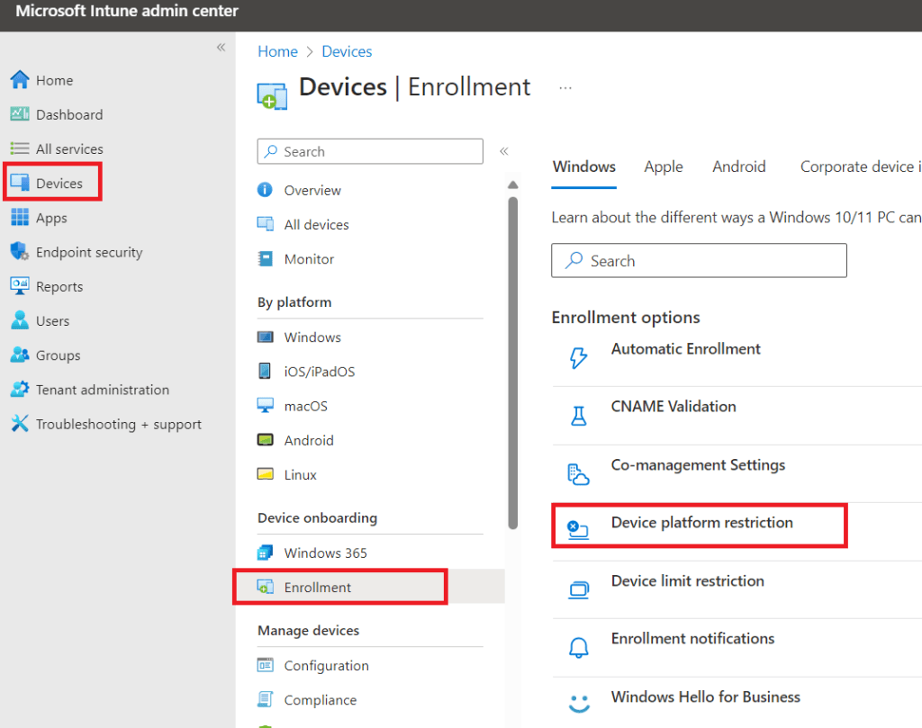Open the ellipsis menu next to Enrollment title
This screenshot has height=728, width=922.
(565, 88)
